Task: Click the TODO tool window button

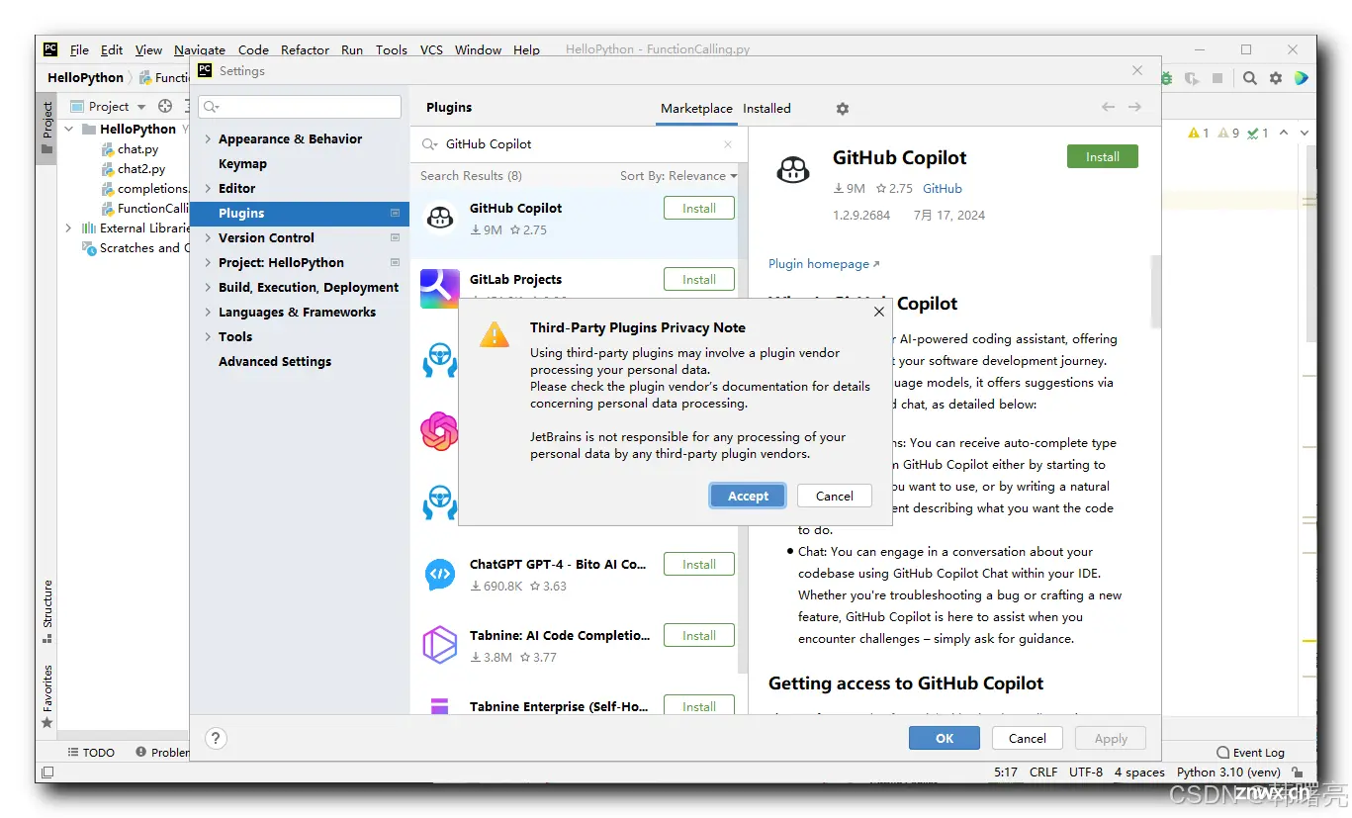Action: [91, 753]
